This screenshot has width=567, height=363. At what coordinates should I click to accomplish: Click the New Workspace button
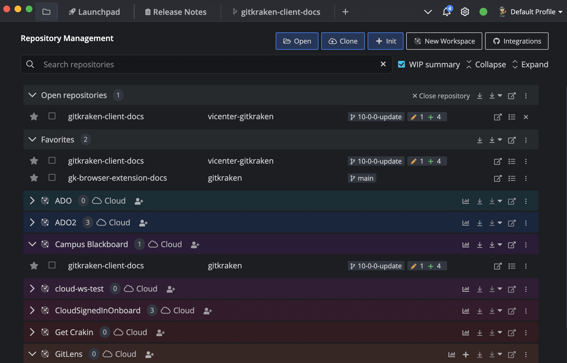pyautogui.click(x=444, y=41)
